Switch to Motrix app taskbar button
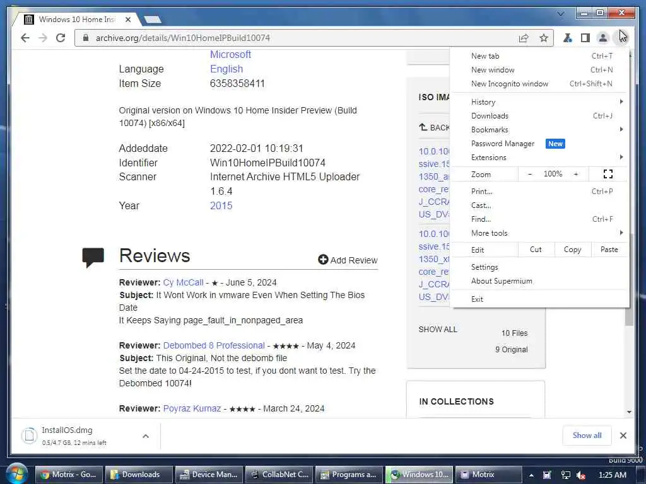The height and width of the screenshot is (484, 646). click(489, 475)
